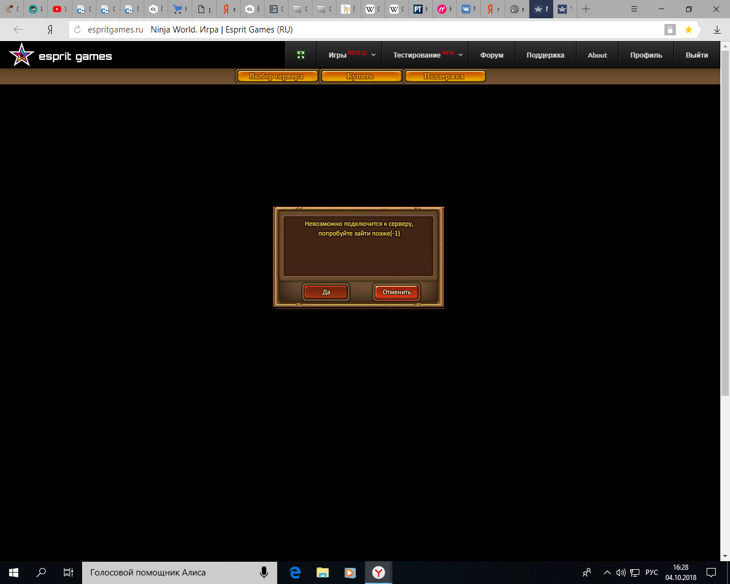
Task: Click the yellow bookmark star in address bar
Action: click(x=688, y=30)
